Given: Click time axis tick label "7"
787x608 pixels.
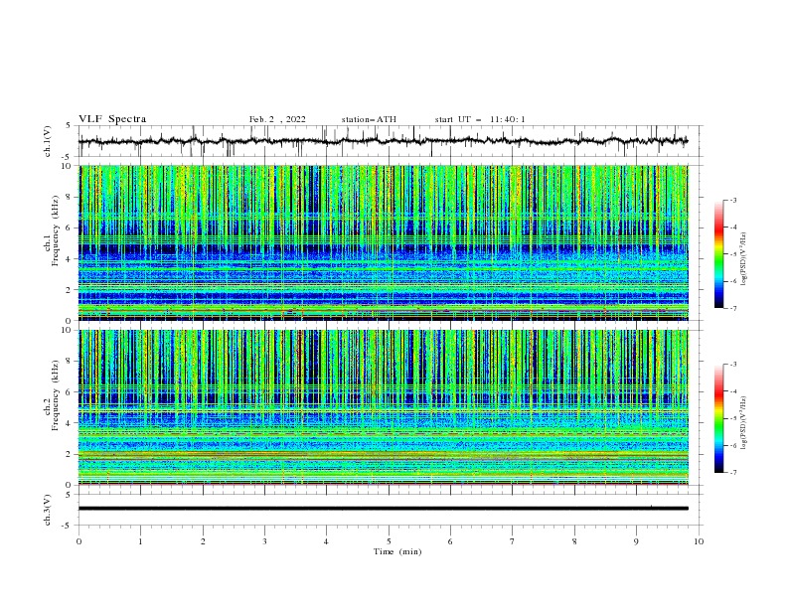Looking at the screenshot, I should click(x=513, y=541).
